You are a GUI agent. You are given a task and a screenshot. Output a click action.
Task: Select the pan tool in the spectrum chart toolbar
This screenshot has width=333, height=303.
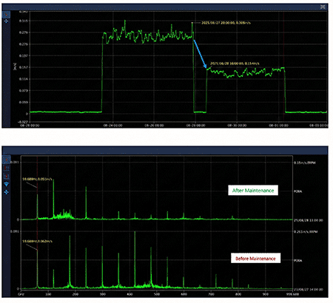(7, 192)
